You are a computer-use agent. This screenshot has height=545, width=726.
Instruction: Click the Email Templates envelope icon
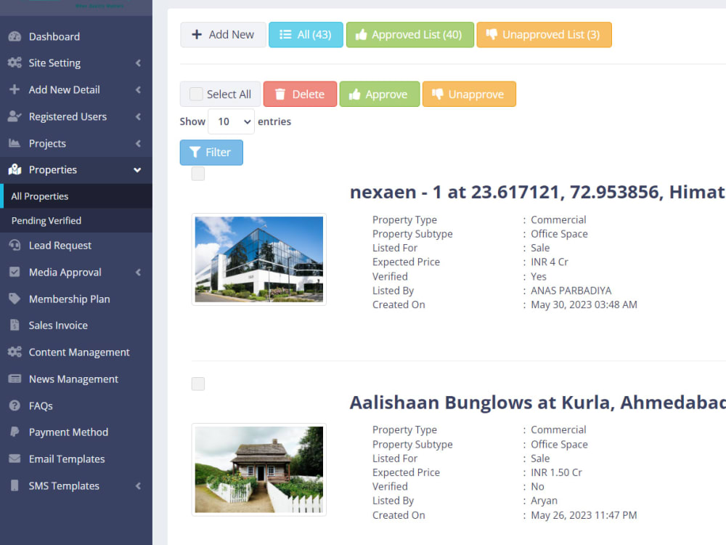pos(15,459)
